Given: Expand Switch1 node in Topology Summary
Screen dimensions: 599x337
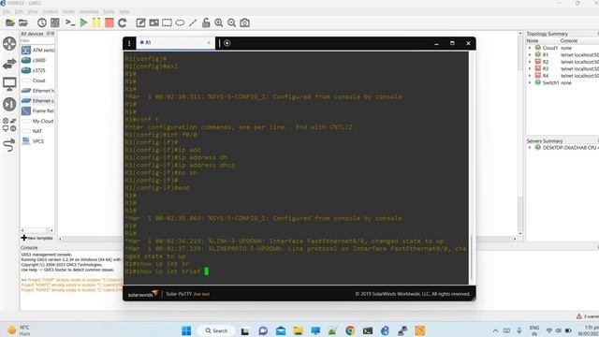Looking at the screenshot, I should click(530, 82).
